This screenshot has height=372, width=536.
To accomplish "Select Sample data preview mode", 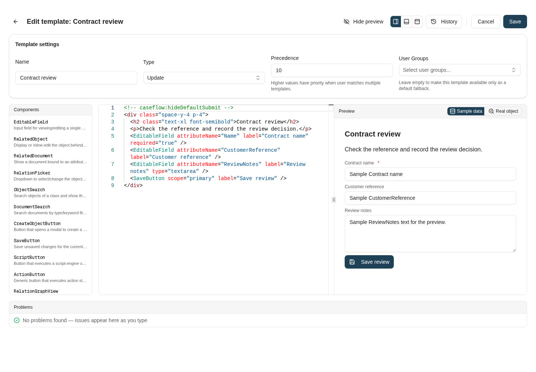I will click(466, 111).
